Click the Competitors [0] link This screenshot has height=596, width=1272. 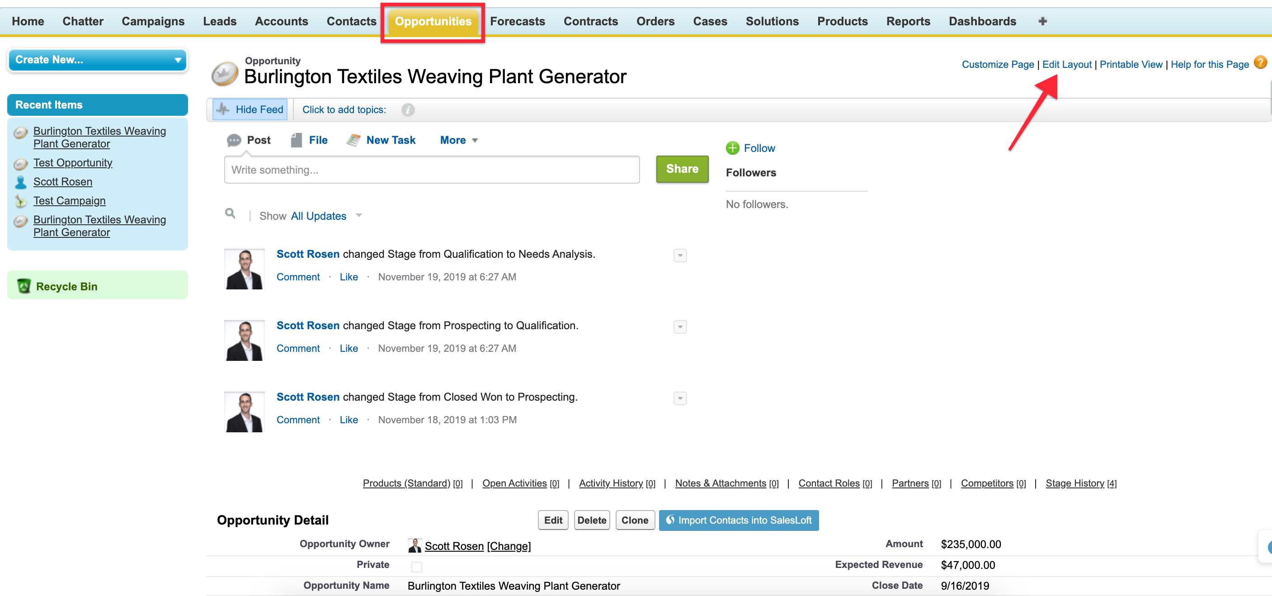[x=993, y=483]
